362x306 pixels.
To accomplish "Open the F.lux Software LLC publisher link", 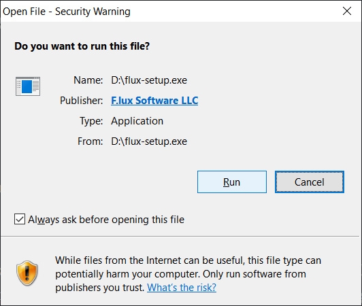I will tap(154, 101).
